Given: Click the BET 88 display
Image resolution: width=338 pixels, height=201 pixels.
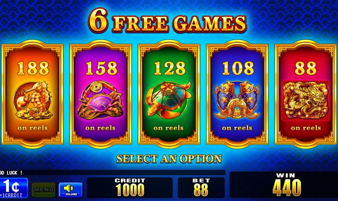Looking at the screenshot, I should point(201,188).
